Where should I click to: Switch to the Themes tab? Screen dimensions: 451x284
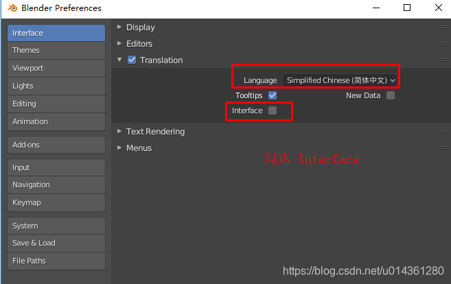56,50
